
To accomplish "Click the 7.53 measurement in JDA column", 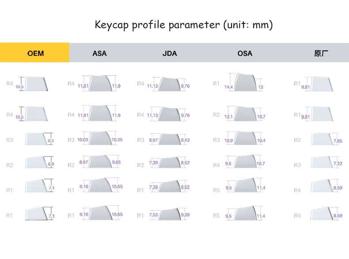I will click(x=153, y=215).
